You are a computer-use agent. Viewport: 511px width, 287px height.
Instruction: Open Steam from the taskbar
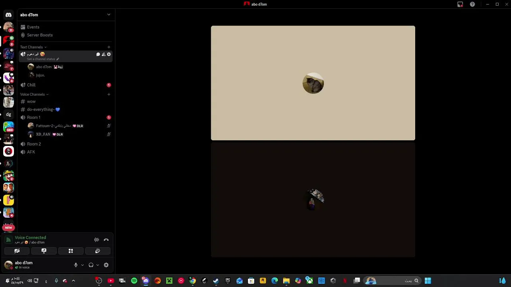tap(216, 281)
